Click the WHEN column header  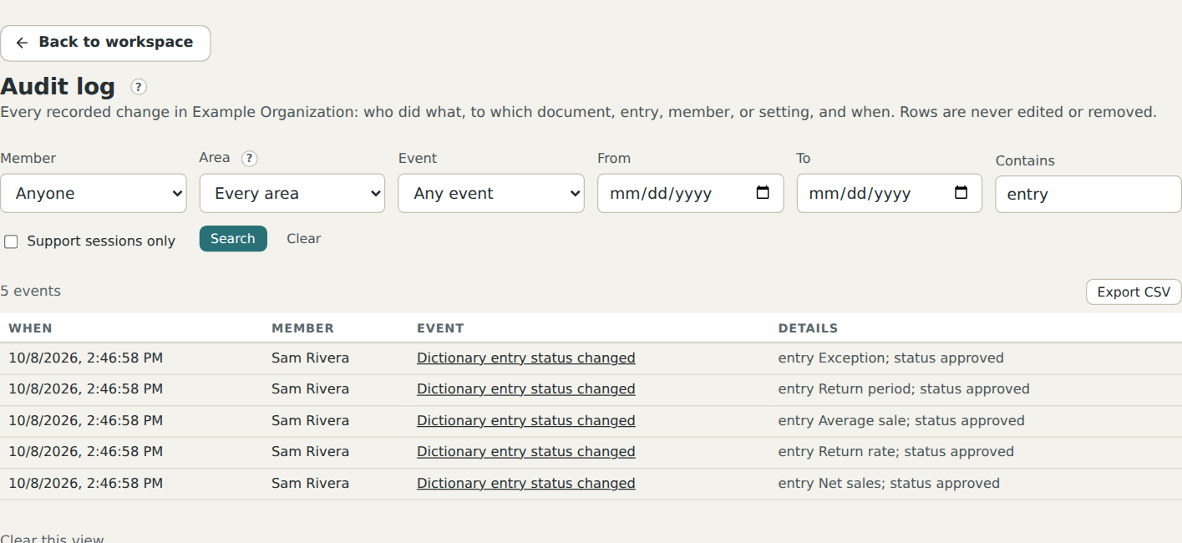(x=31, y=328)
